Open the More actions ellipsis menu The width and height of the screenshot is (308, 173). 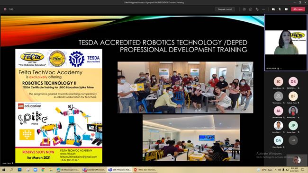click(263, 9)
